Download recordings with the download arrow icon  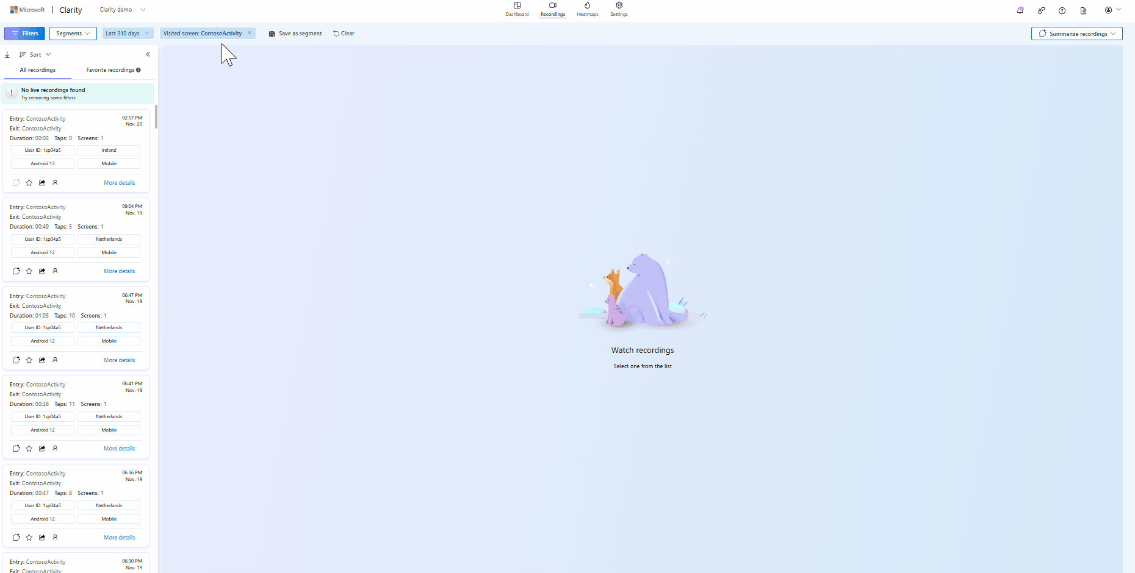point(7,54)
